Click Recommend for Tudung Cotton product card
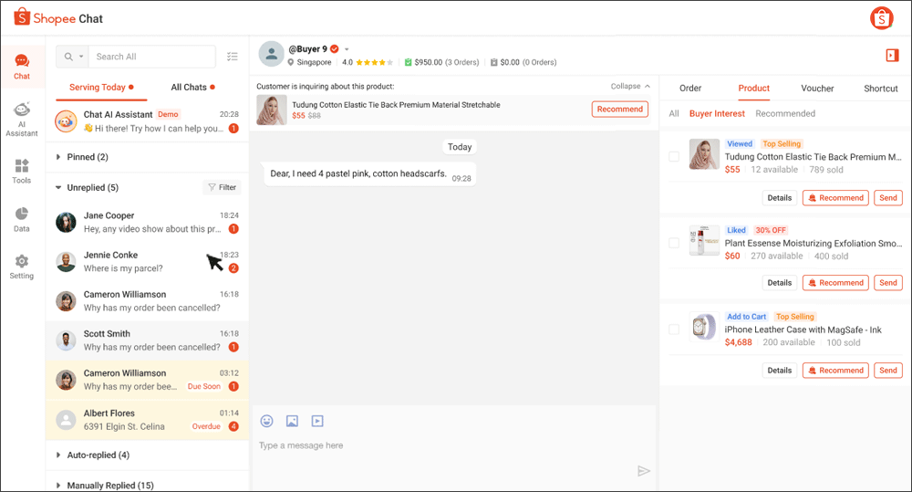The width and height of the screenshot is (912, 492). [x=835, y=198]
